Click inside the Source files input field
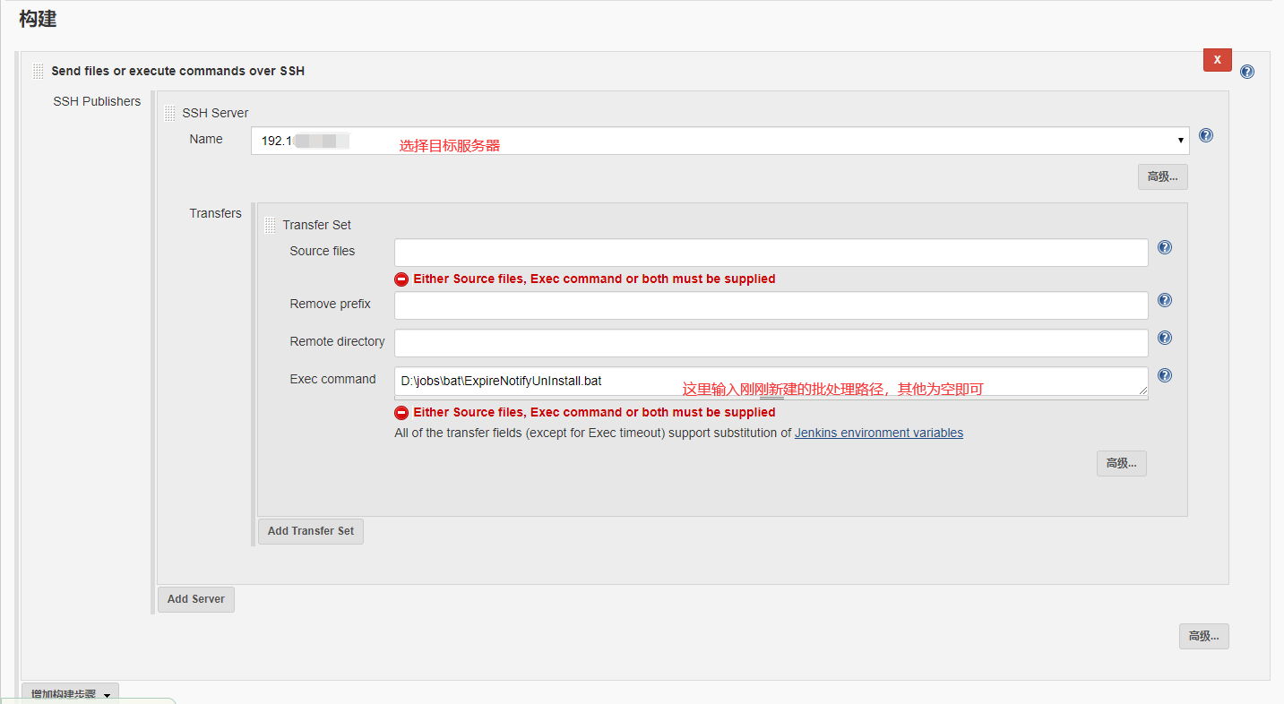 (771, 252)
